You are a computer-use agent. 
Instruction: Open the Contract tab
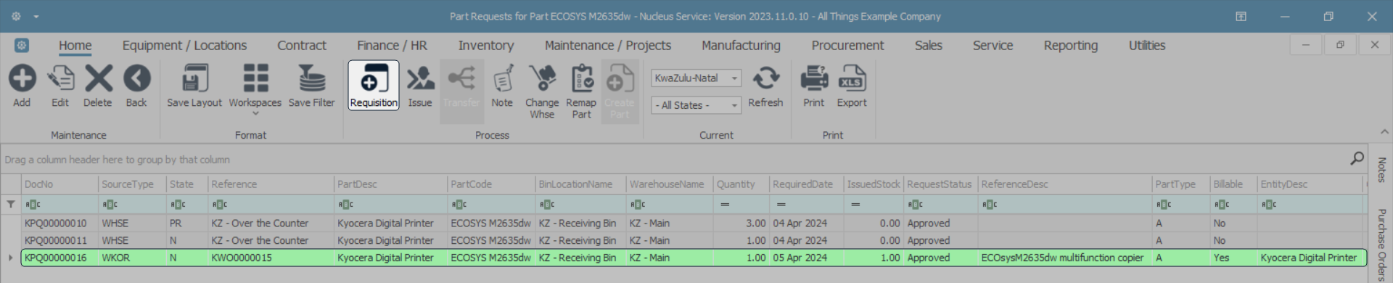[x=302, y=45]
